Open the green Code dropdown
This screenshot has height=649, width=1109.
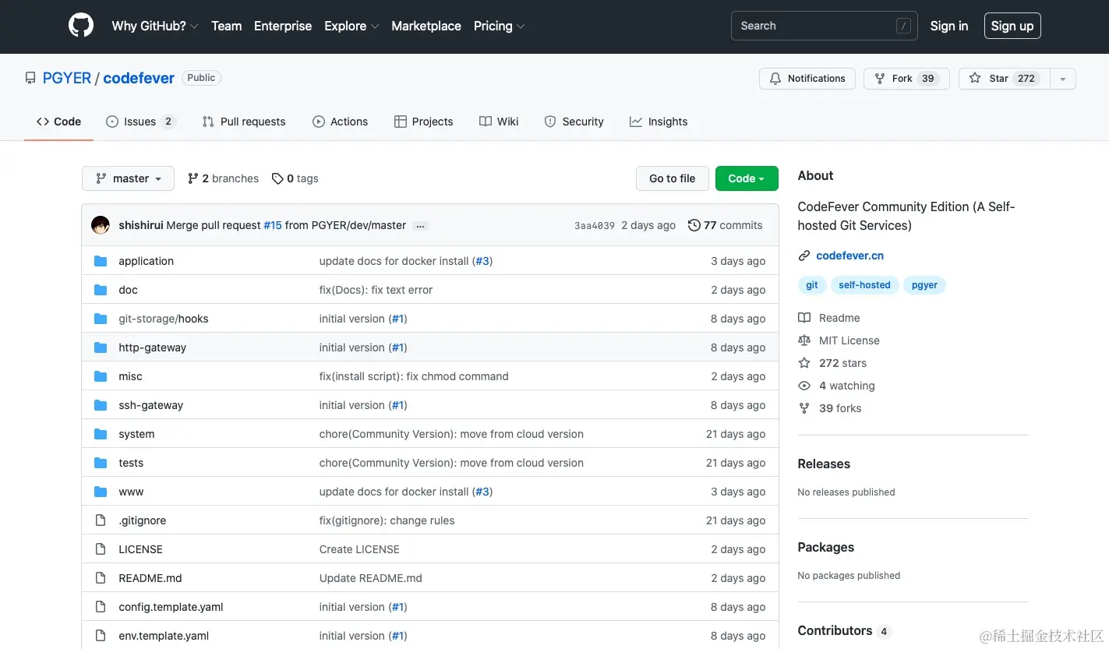point(747,178)
